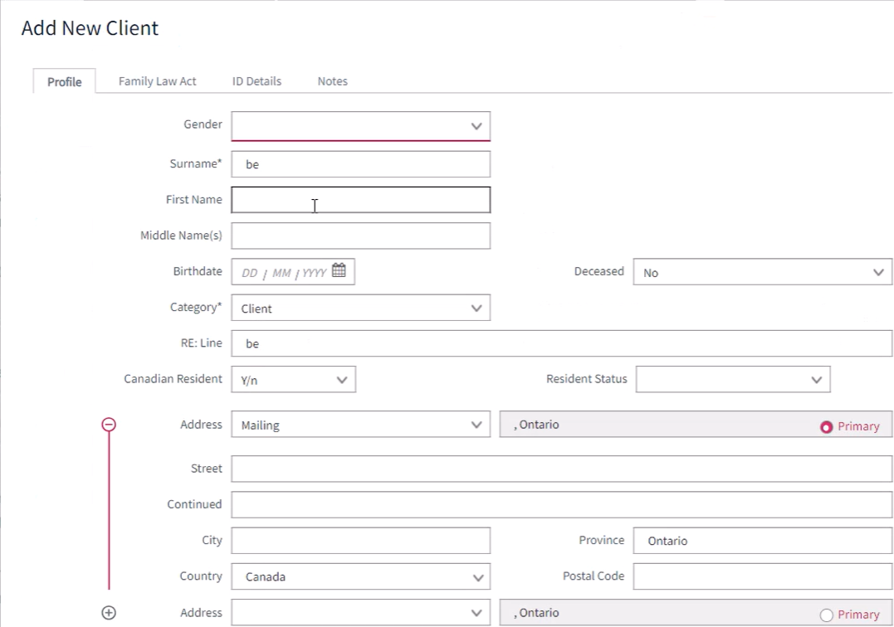Open the Notes tab
This screenshot has height=627, width=894.
[332, 81]
